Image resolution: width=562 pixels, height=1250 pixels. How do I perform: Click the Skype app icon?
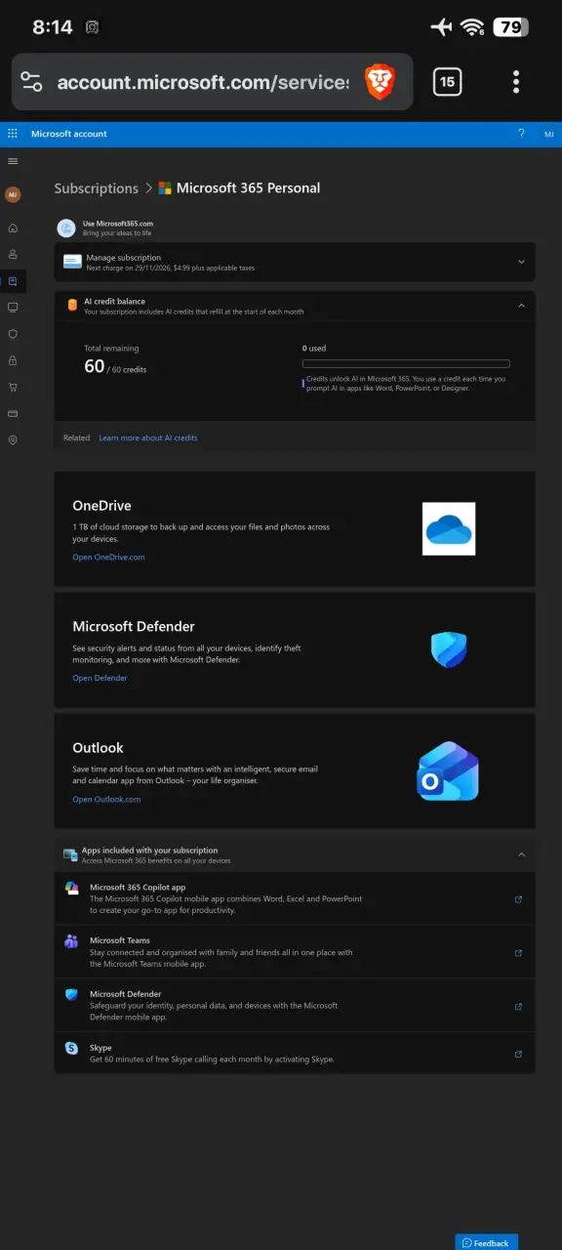coord(71,1048)
